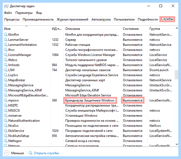This screenshot has width=181, height=159.
Task: Click the gear icon beside MapsBroker
Action: [5, 80]
